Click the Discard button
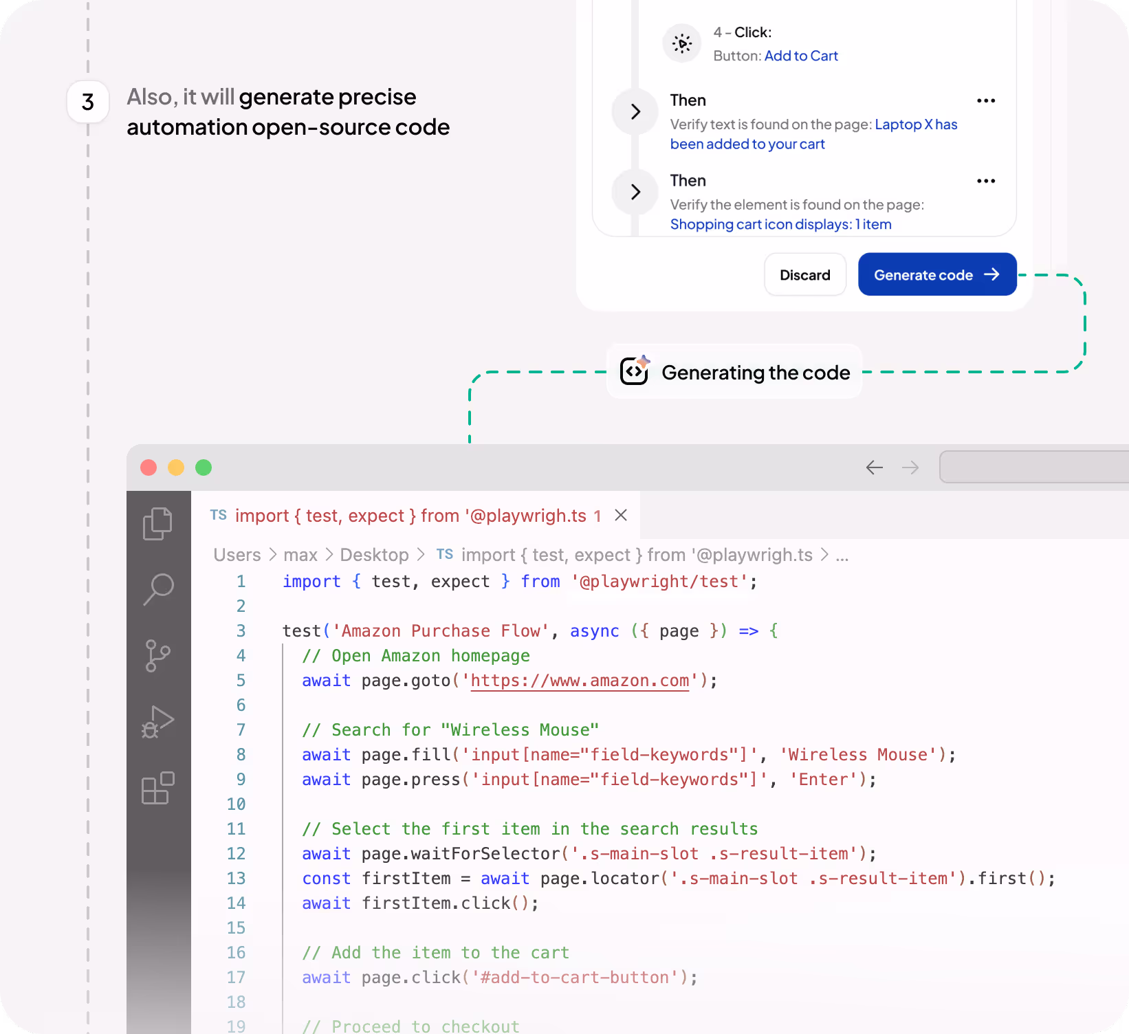Screen dimensions: 1129x1034 [x=805, y=275]
